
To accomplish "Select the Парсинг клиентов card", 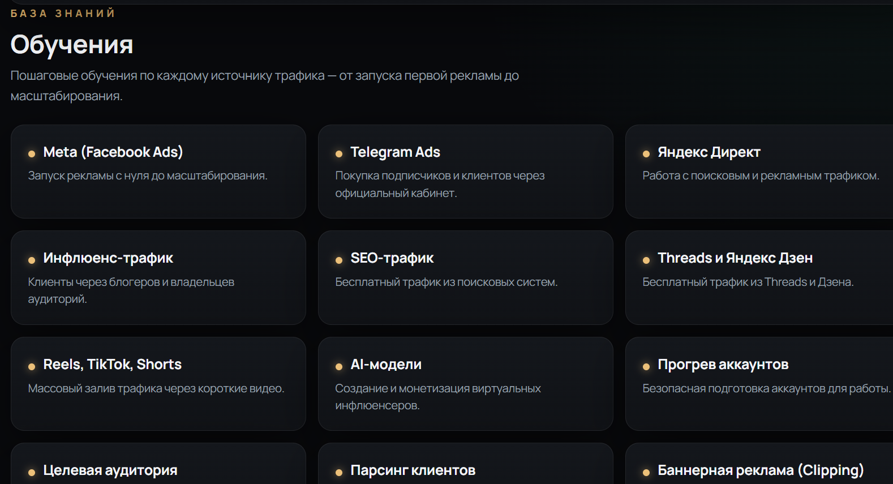I will (x=466, y=464).
